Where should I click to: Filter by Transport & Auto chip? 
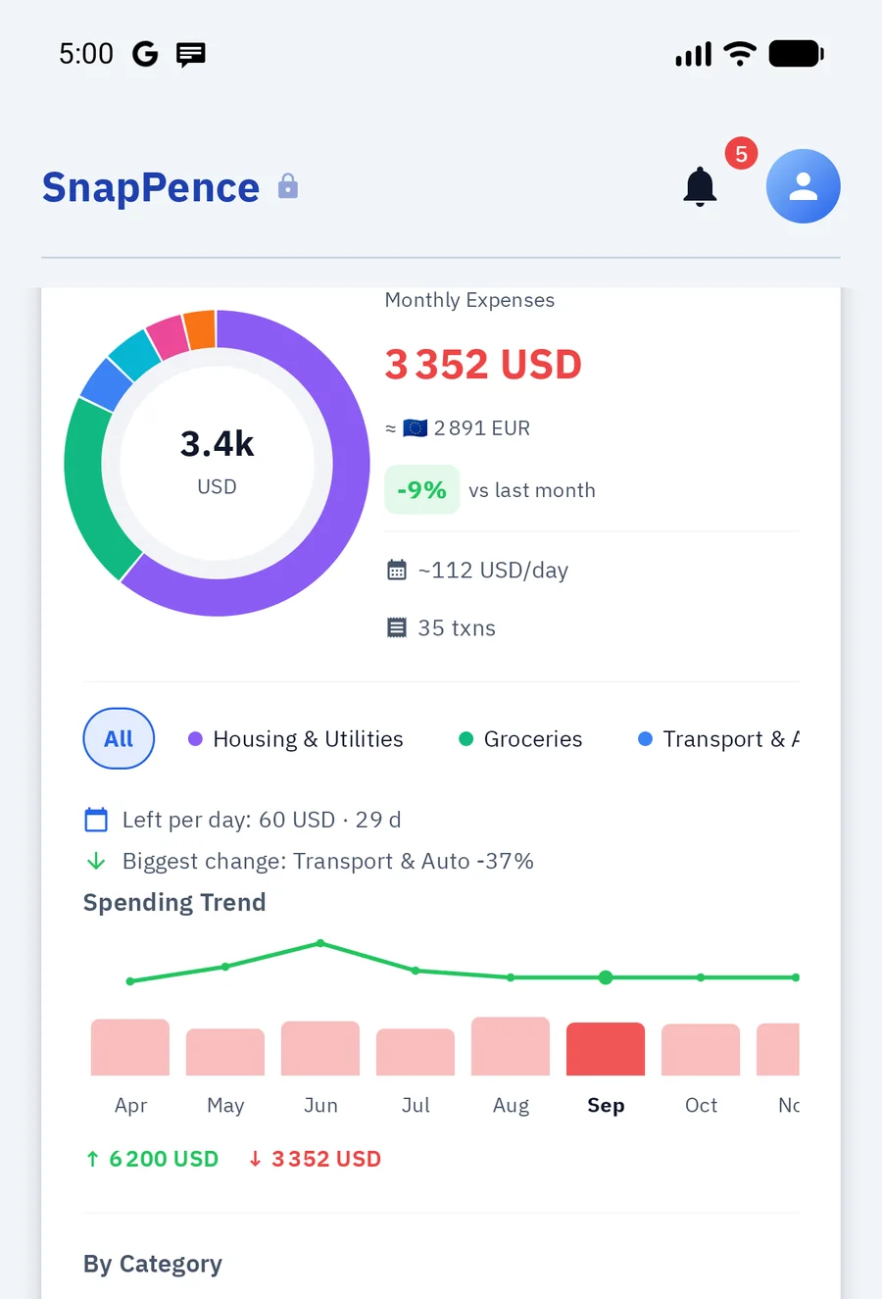click(718, 739)
